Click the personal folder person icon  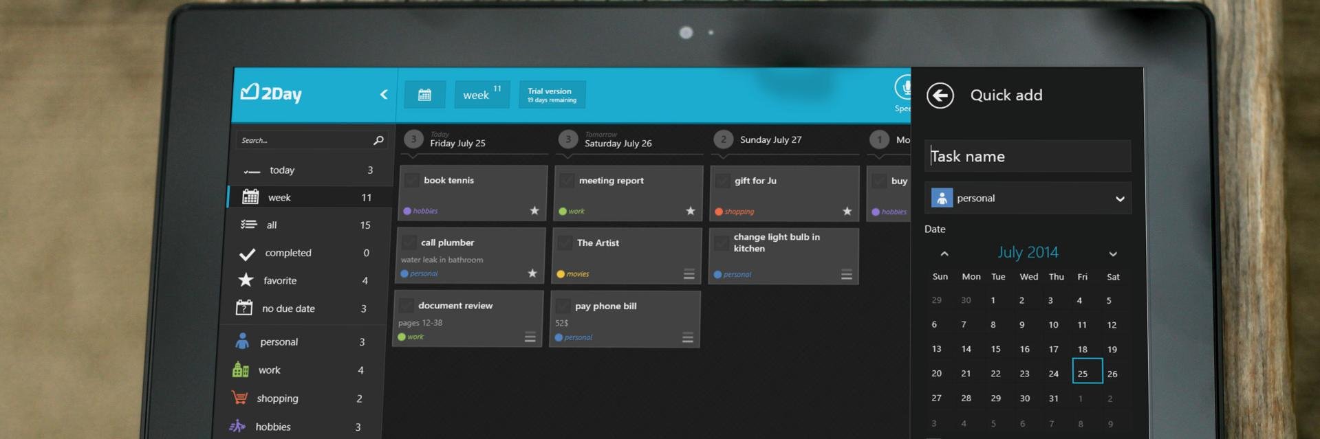tap(242, 341)
